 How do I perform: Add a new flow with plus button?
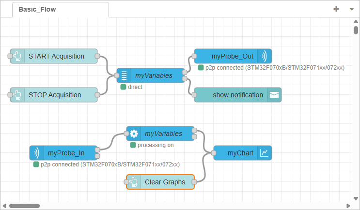(x=336, y=9)
